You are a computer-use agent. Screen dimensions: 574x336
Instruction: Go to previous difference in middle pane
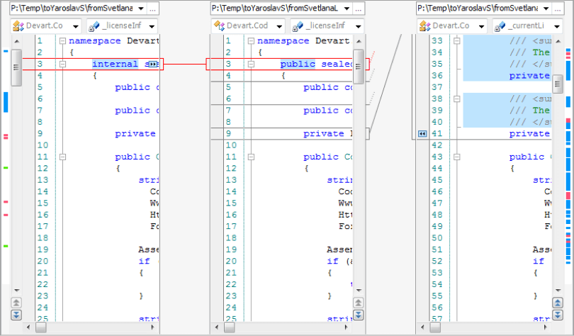[358, 303]
